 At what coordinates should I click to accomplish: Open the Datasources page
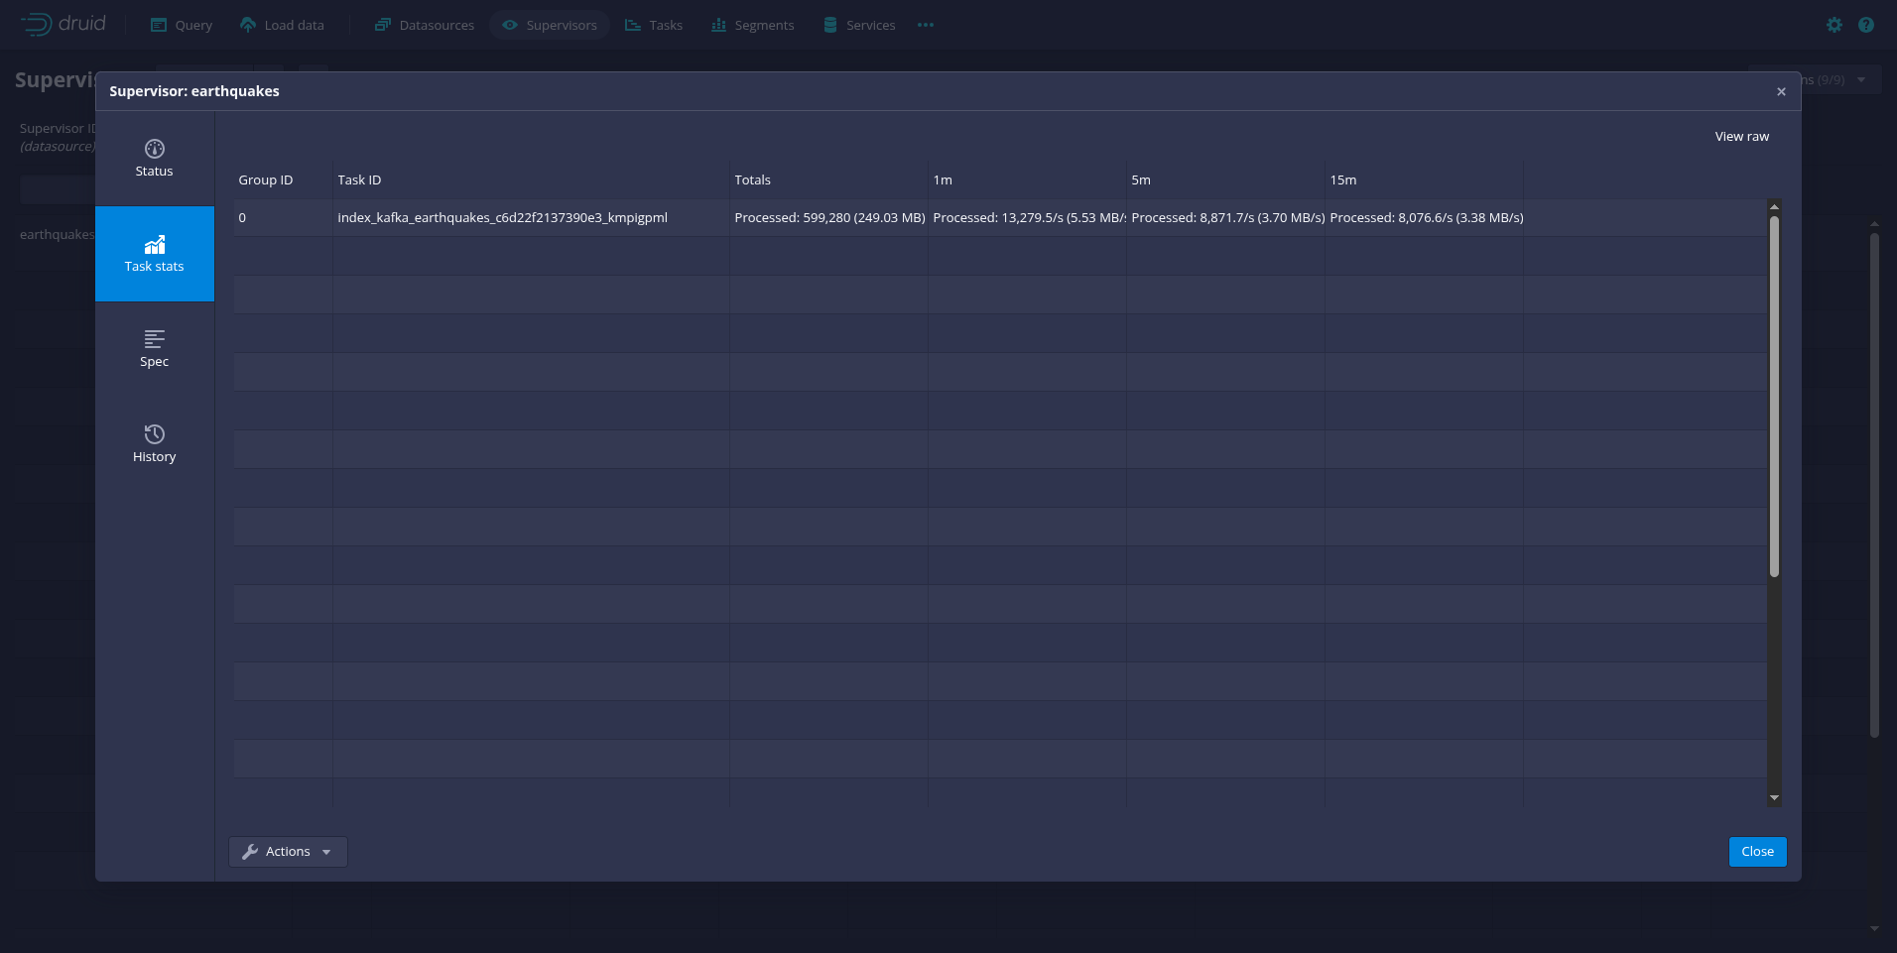(424, 25)
